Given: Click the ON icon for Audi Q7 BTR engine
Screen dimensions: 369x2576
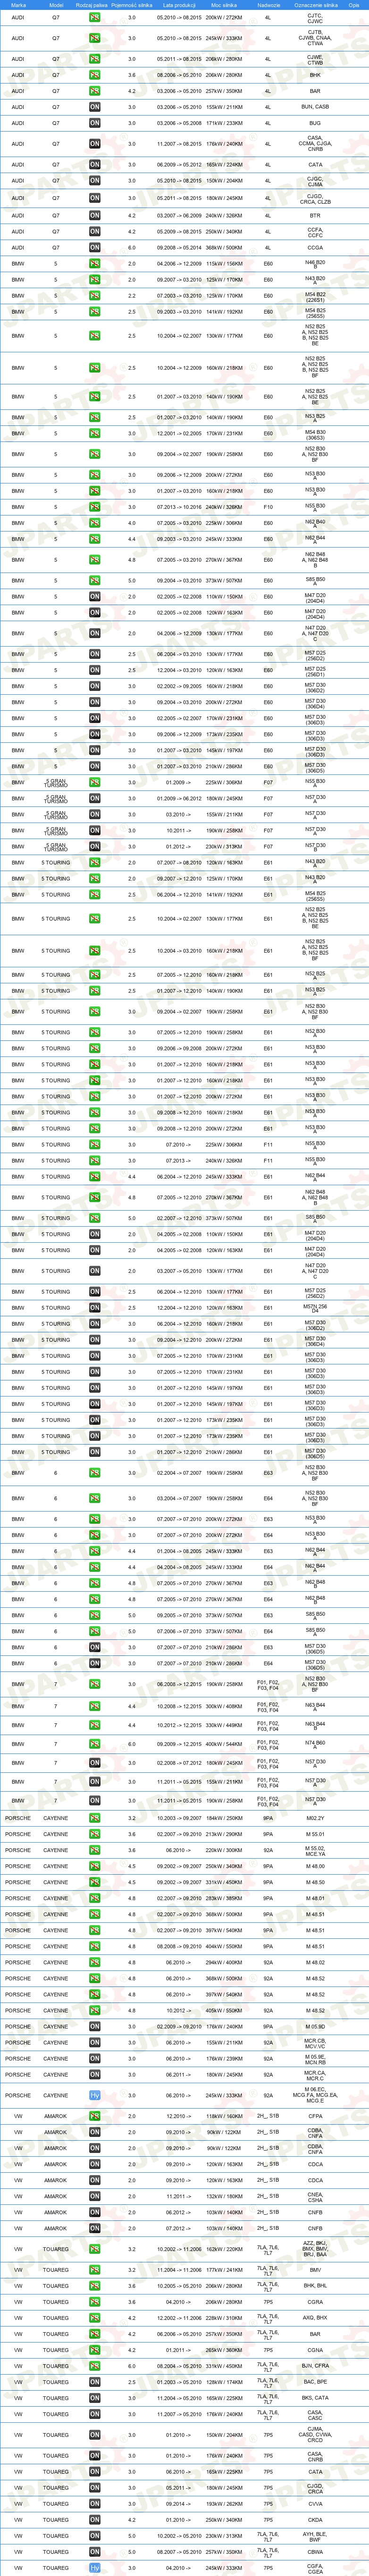Looking at the screenshot, I should [95, 215].
